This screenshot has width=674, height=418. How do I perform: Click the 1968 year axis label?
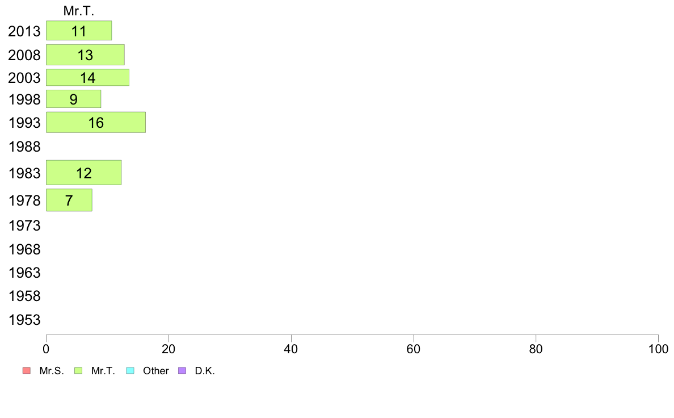[24, 249]
